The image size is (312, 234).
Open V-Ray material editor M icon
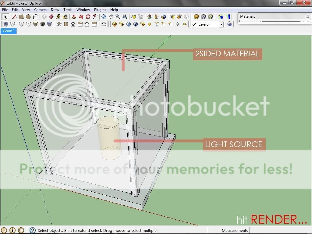click(x=115, y=24)
